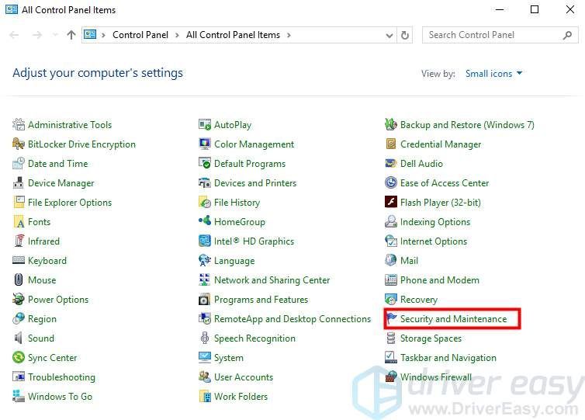
Task: Maximize the All Control Panel Items window
Action: point(535,9)
